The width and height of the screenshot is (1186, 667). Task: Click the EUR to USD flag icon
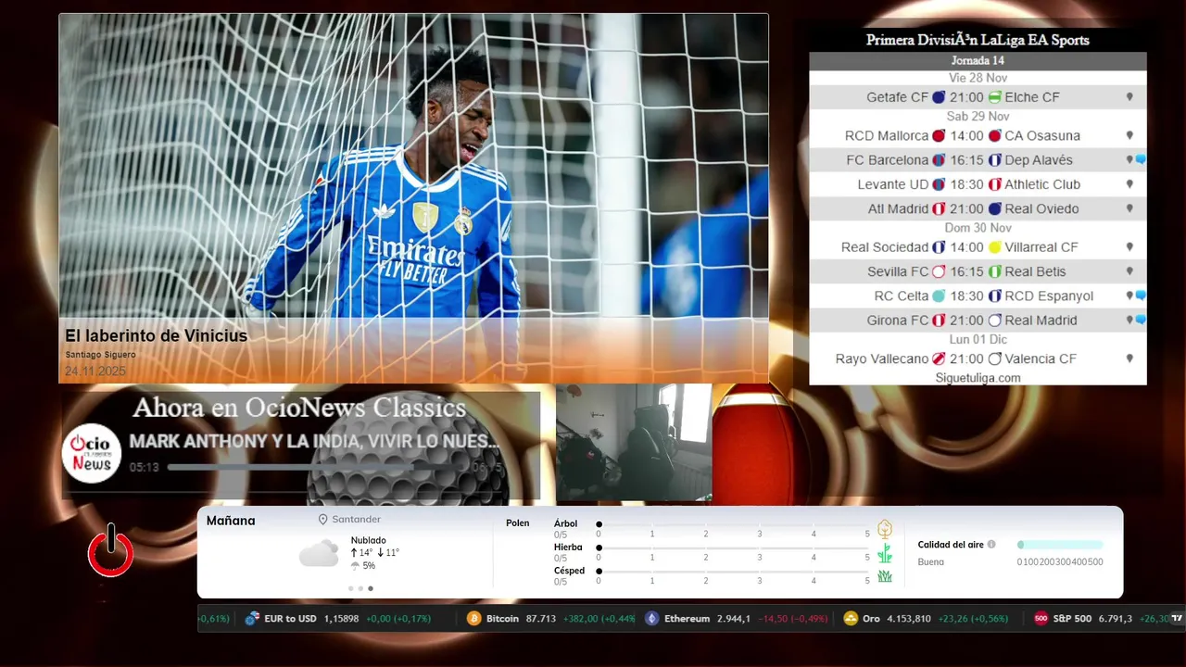coord(252,618)
